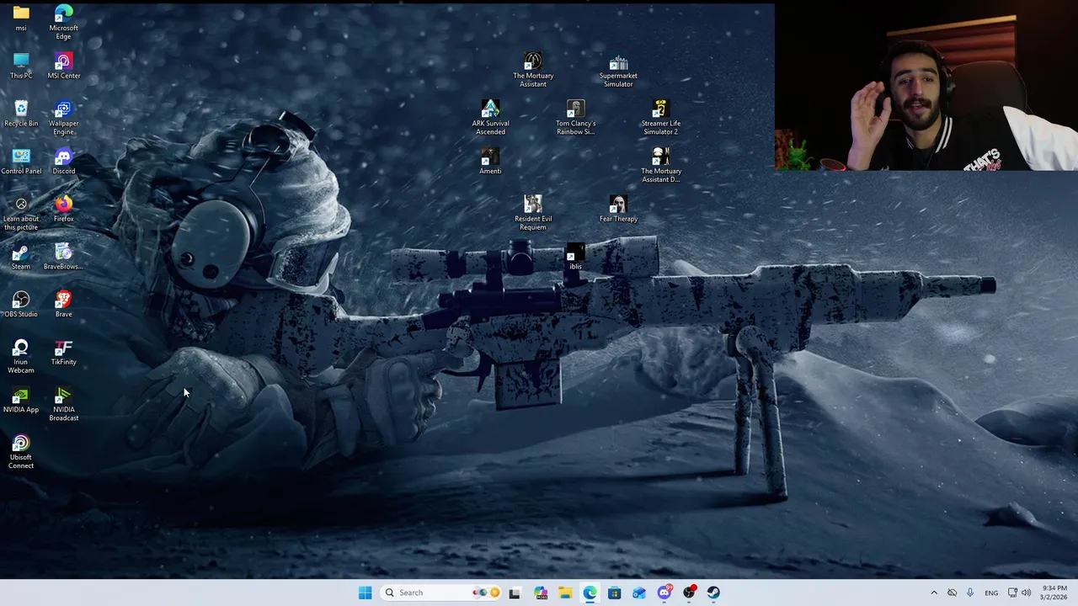
Task: Select Iriun Webcam desktop icon
Action: (x=21, y=356)
